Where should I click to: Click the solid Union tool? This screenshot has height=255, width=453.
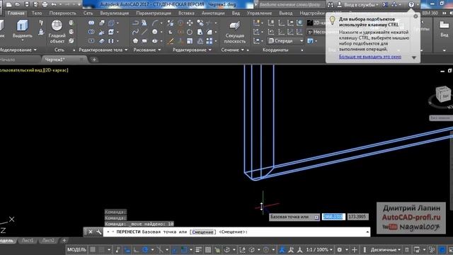point(91,23)
